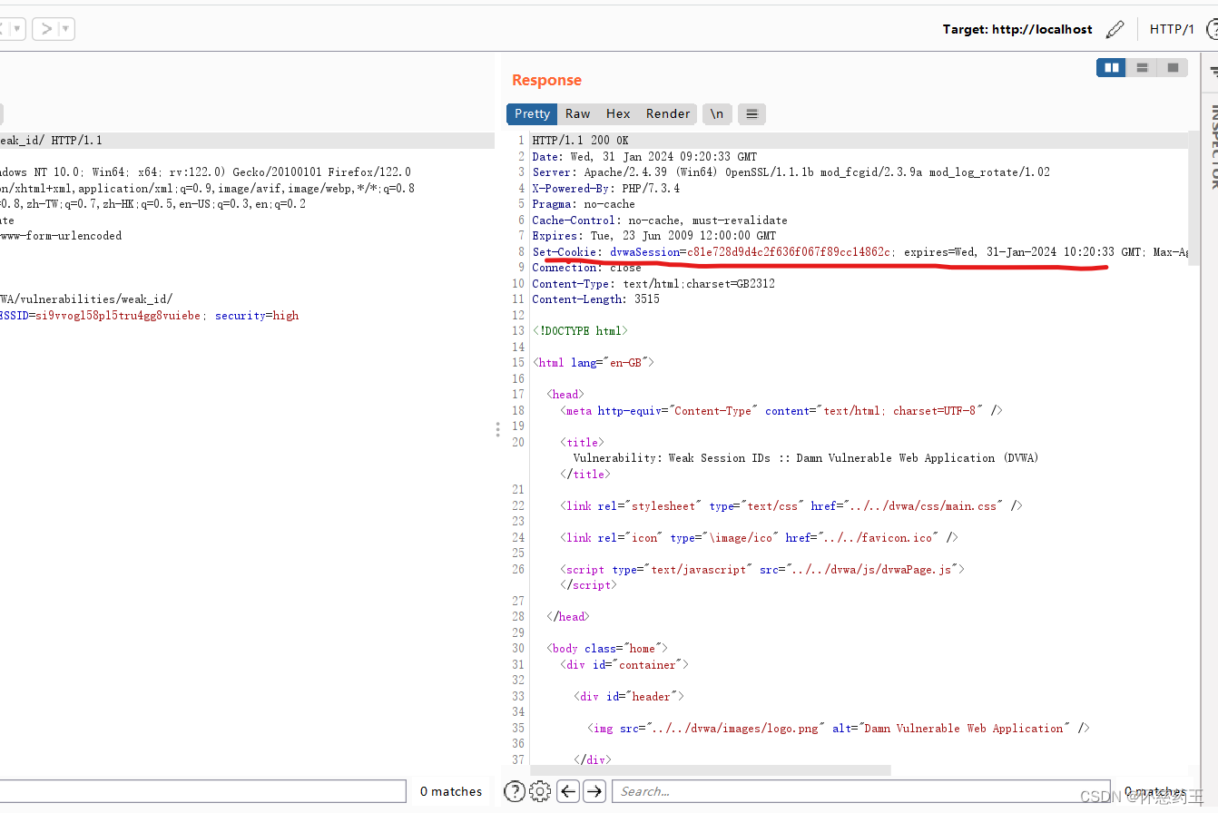Switch to the Render response tab
The width and height of the screenshot is (1218, 813).
point(668,113)
